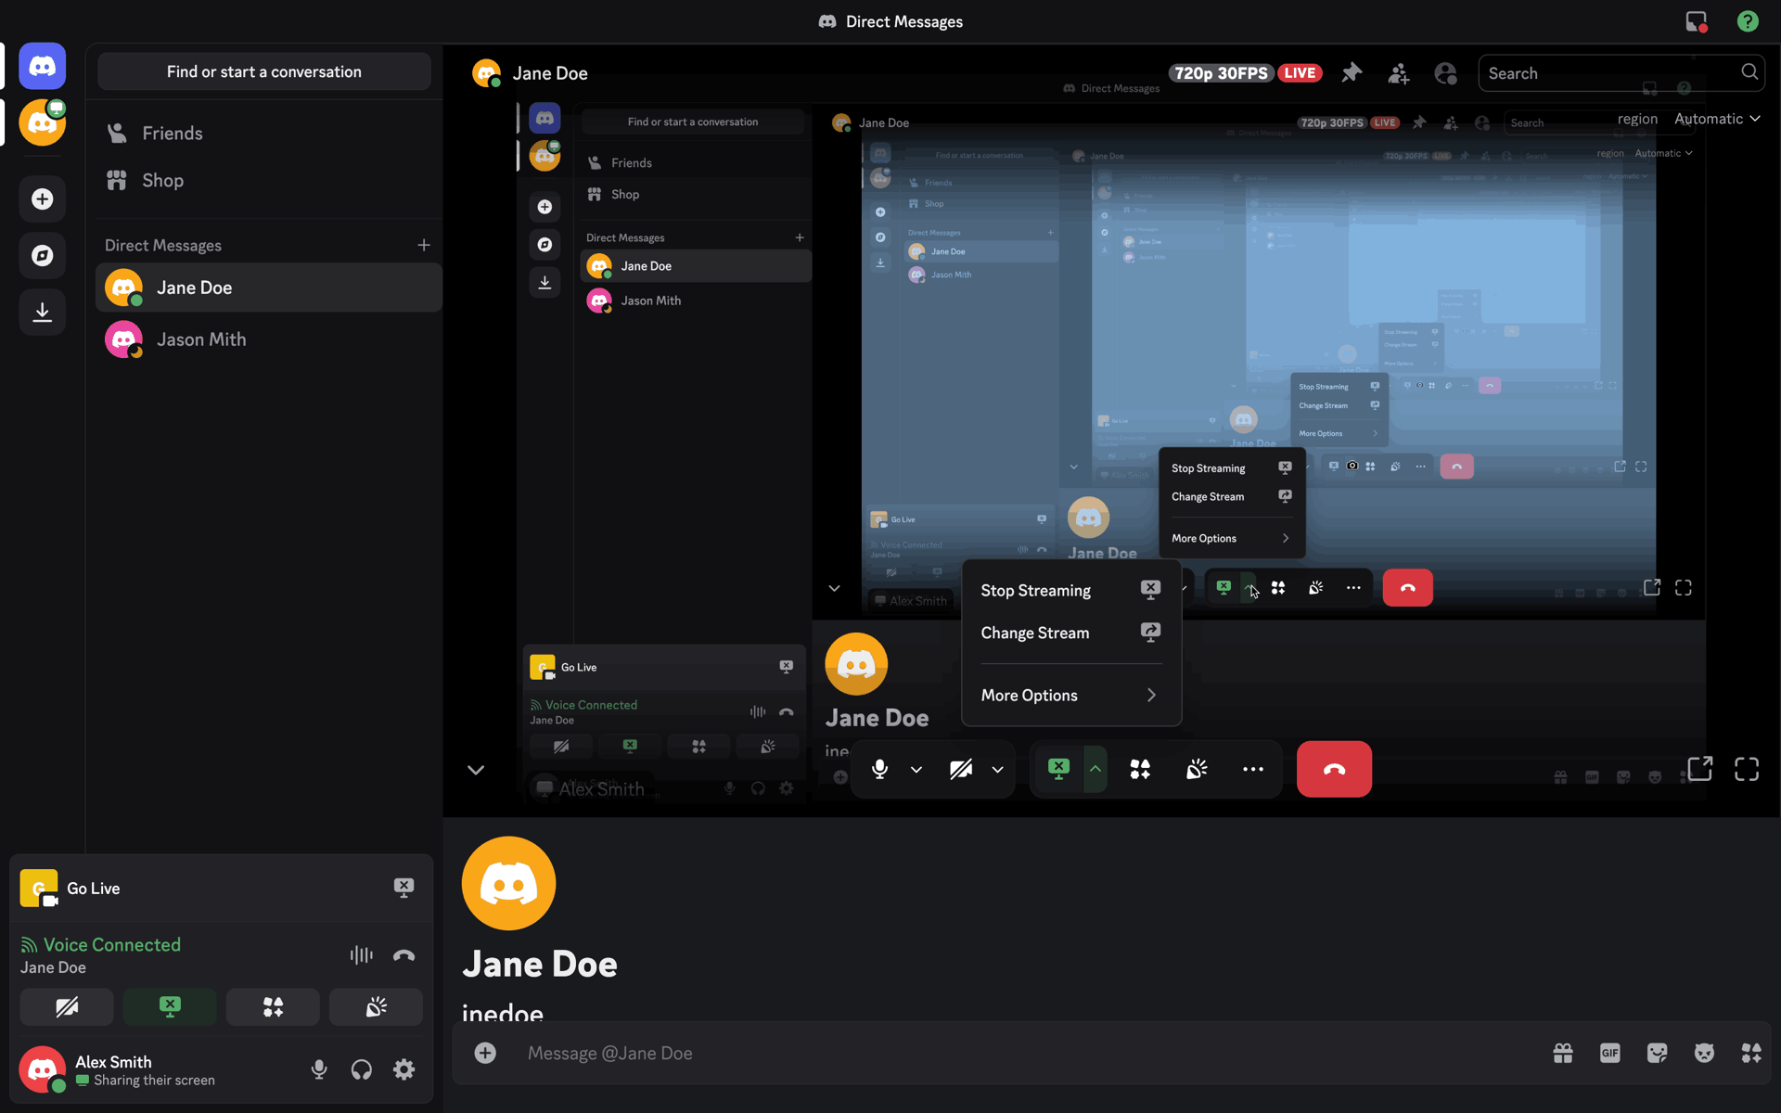The height and width of the screenshot is (1113, 1781).
Task: Open Help icon in title bar
Action: (x=1748, y=21)
